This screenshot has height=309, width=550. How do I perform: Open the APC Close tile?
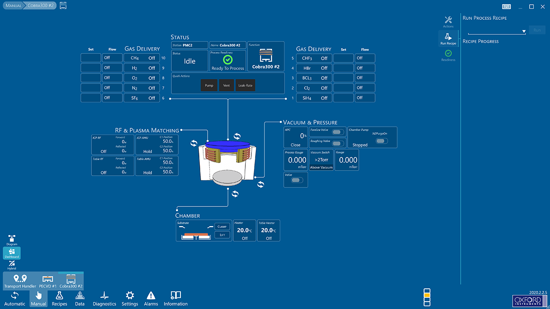click(x=296, y=137)
